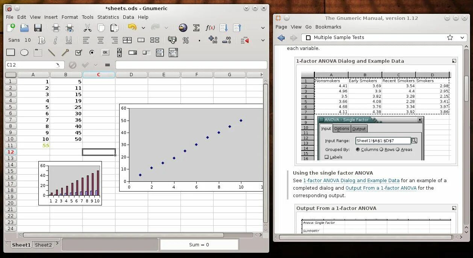Merge cells with the merge icon
This screenshot has height=258, width=473.
[141, 40]
